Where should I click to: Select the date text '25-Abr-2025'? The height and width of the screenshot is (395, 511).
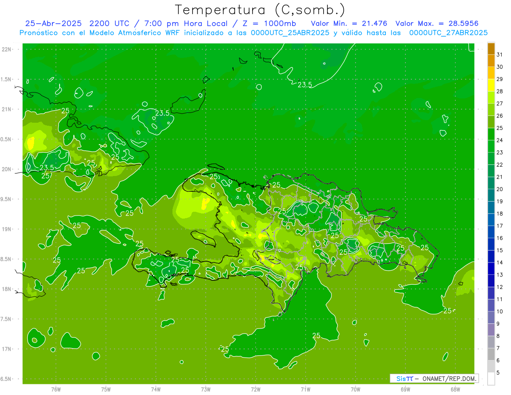(53, 23)
